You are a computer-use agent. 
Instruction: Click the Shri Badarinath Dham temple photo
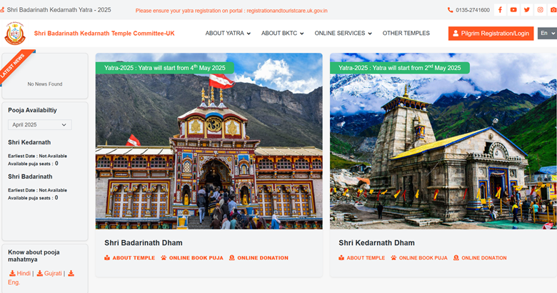tap(209, 141)
